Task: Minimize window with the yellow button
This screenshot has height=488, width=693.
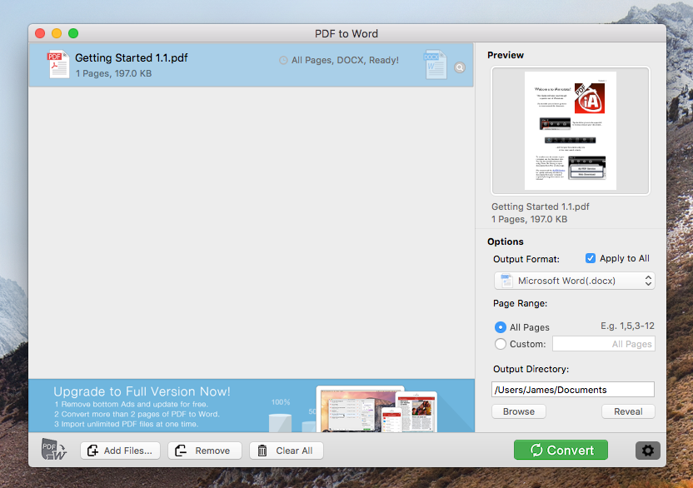Action: click(57, 33)
